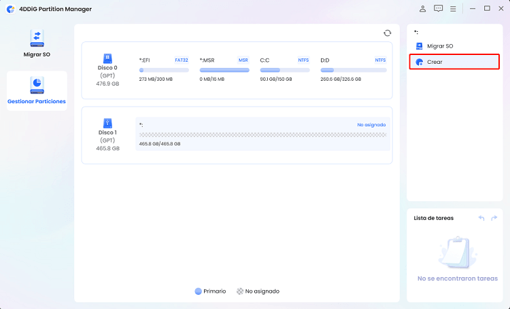Click the MSR file system tag
The height and width of the screenshot is (309, 510).
(x=243, y=60)
